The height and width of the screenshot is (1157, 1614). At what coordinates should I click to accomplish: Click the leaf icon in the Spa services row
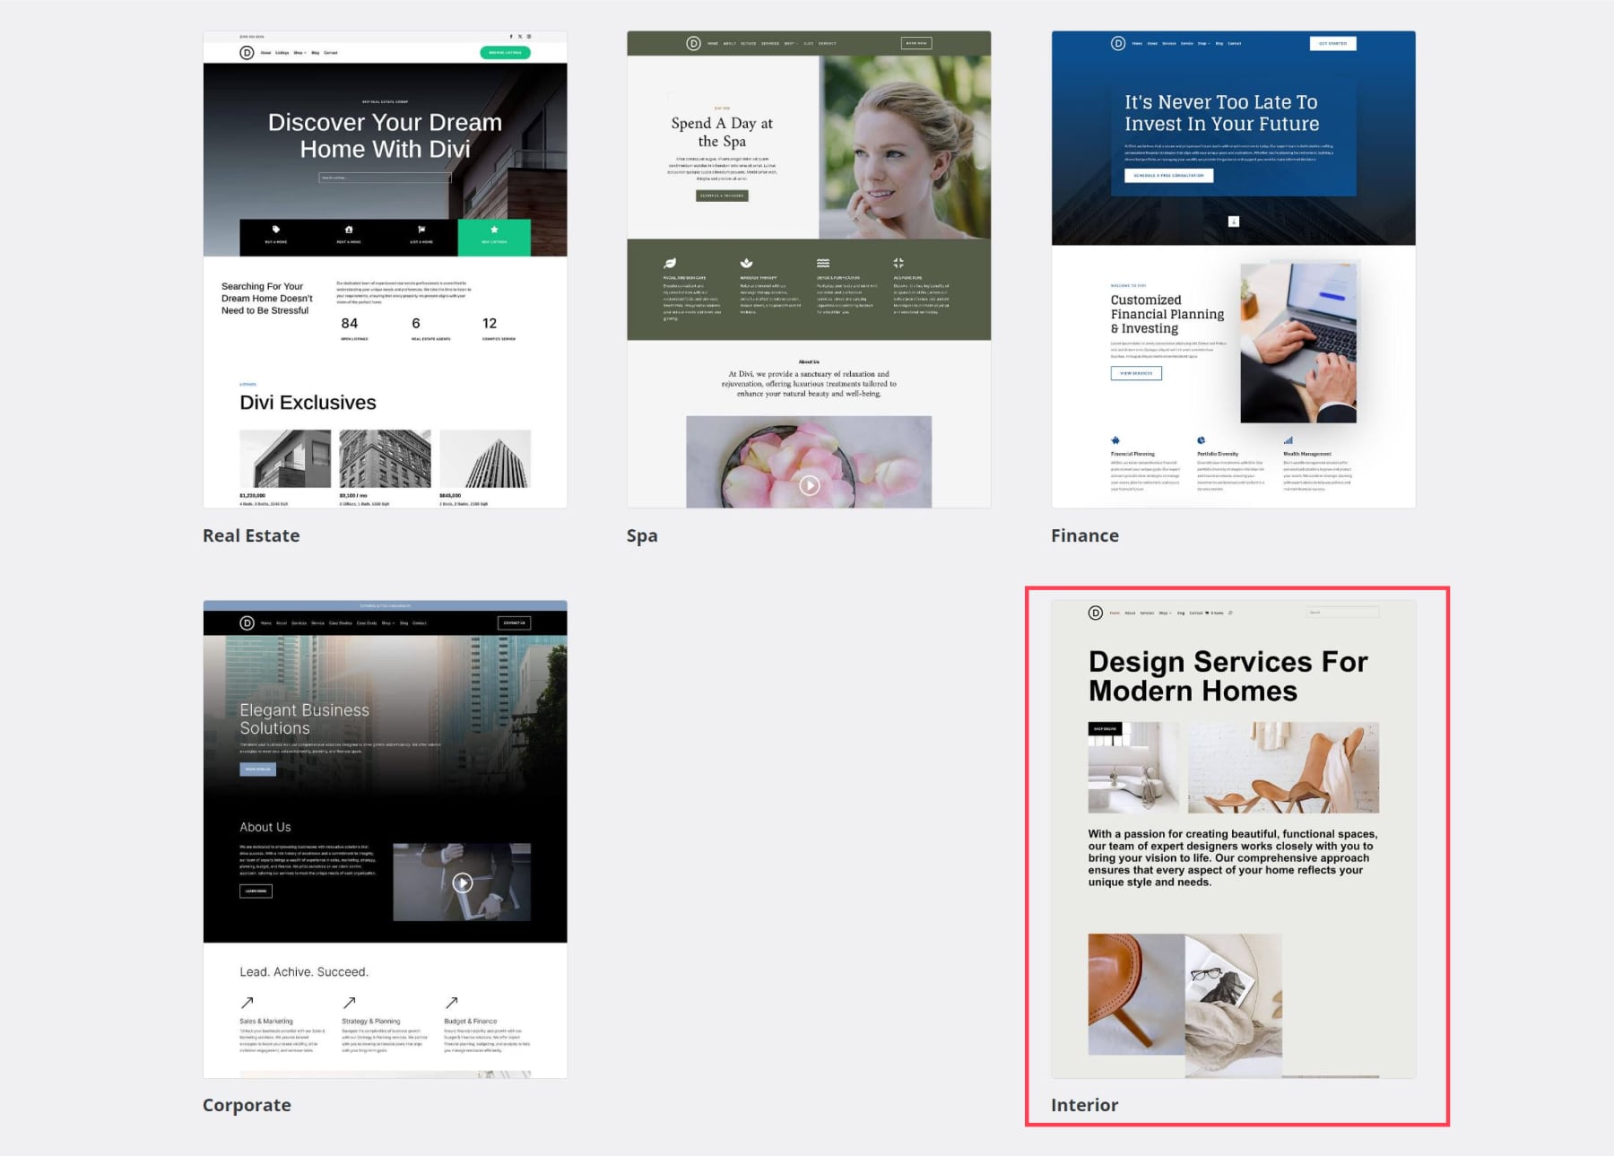(671, 263)
